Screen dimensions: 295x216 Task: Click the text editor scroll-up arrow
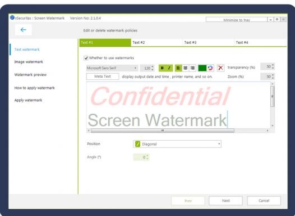click(x=273, y=84)
